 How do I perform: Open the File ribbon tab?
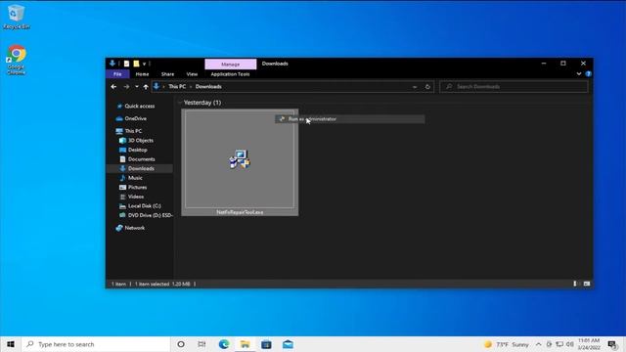[x=117, y=74]
